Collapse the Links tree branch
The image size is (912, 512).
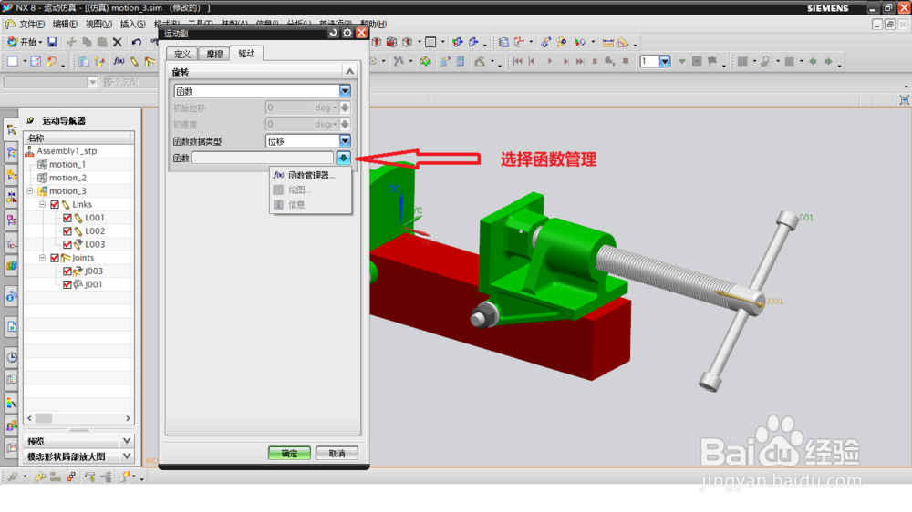(43, 205)
